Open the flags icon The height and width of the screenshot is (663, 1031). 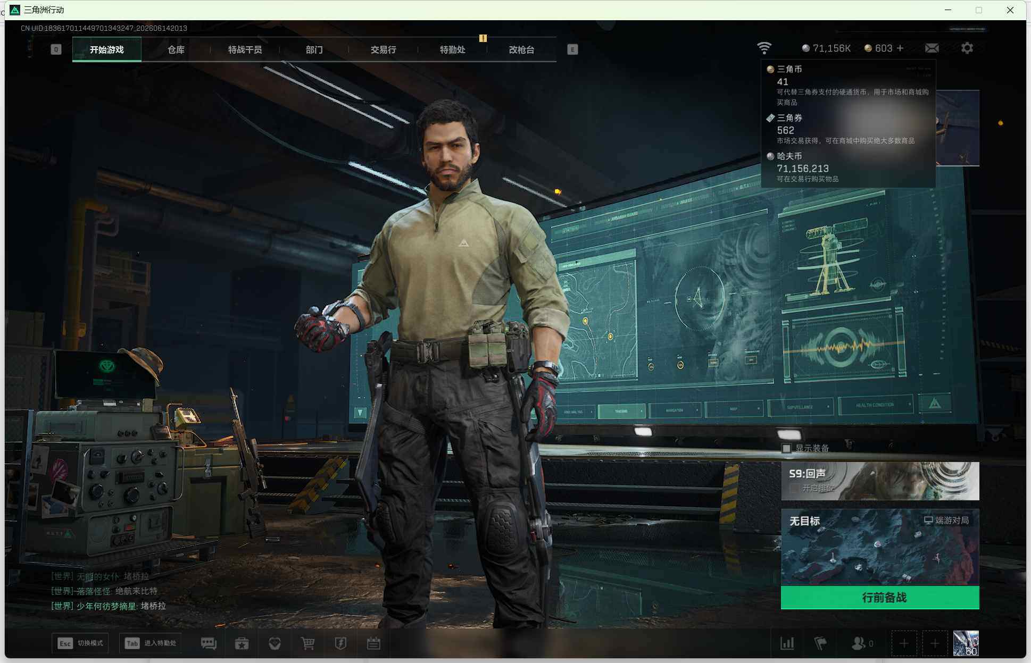pos(820,643)
